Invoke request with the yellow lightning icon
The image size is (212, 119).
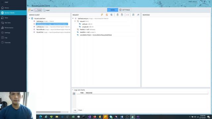(x=102, y=15)
